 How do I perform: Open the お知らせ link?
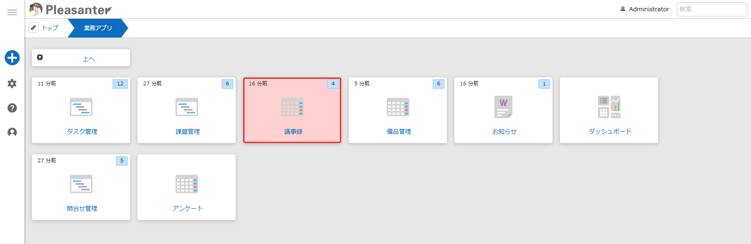(x=505, y=131)
